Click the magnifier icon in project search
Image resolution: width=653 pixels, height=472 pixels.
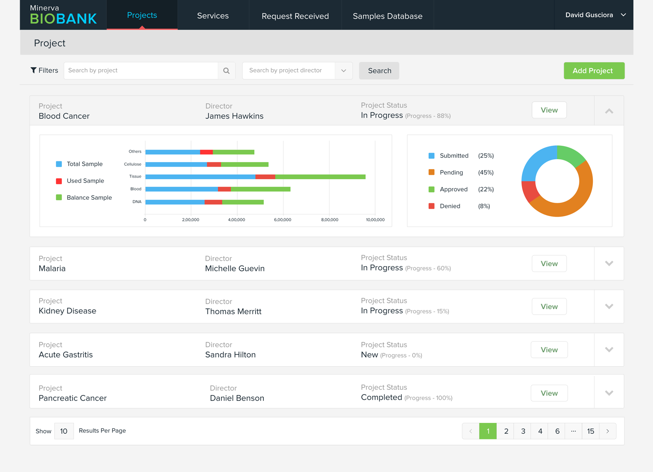(x=226, y=71)
